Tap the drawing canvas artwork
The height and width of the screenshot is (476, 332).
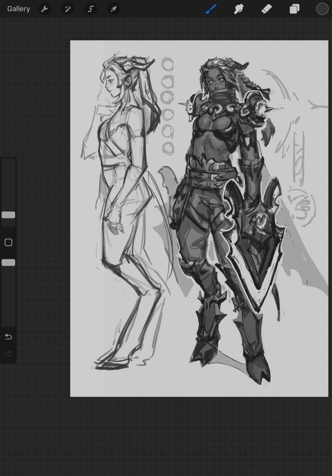[199, 218]
